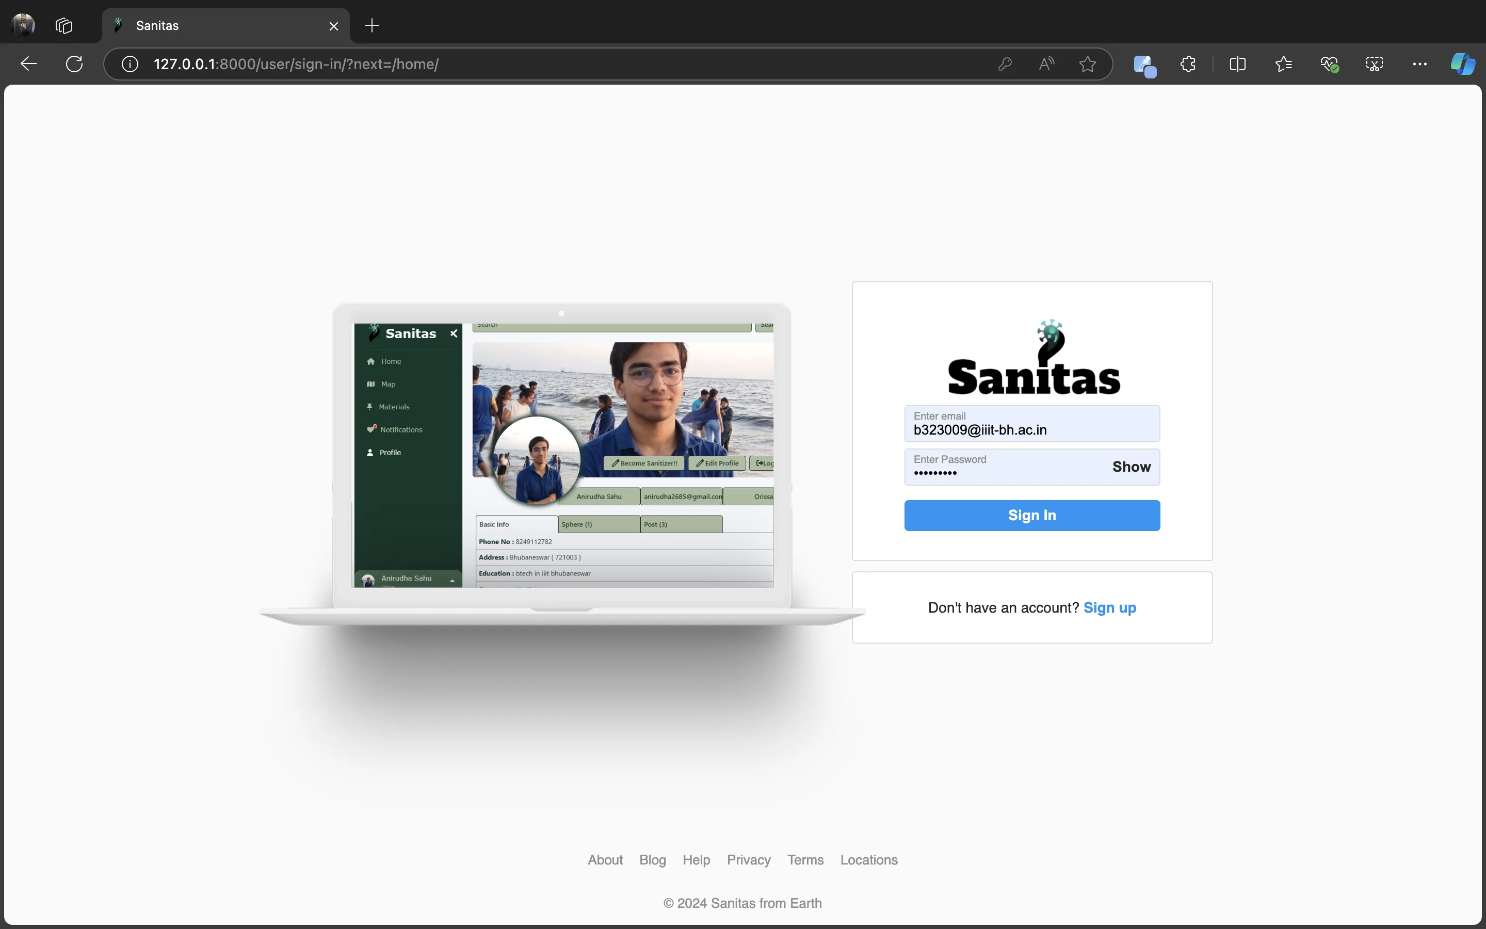The image size is (1486, 929).
Task: Click Sign In button to authenticate
Action: coord(1031,515)
